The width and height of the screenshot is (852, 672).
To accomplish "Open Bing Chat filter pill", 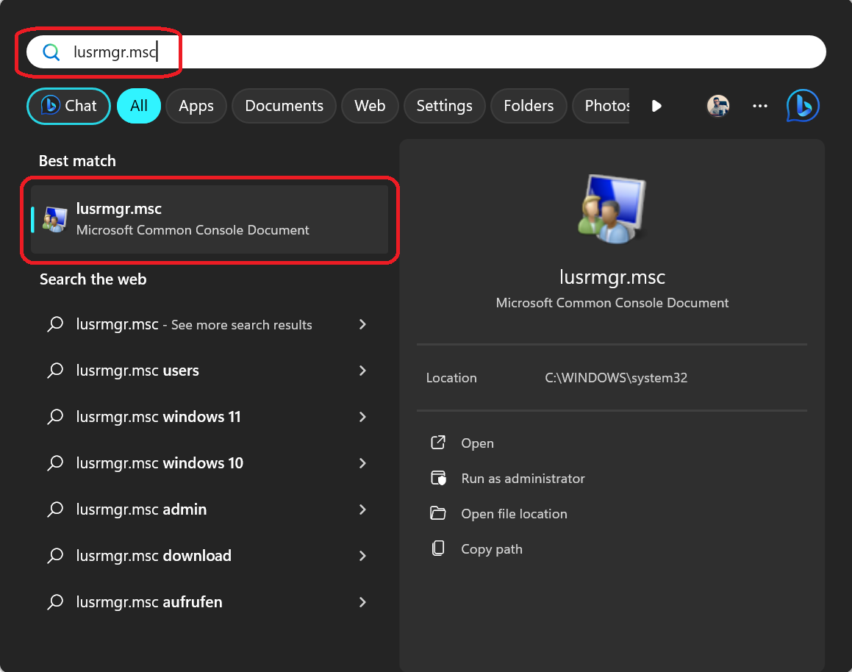I will coord(68,106).
